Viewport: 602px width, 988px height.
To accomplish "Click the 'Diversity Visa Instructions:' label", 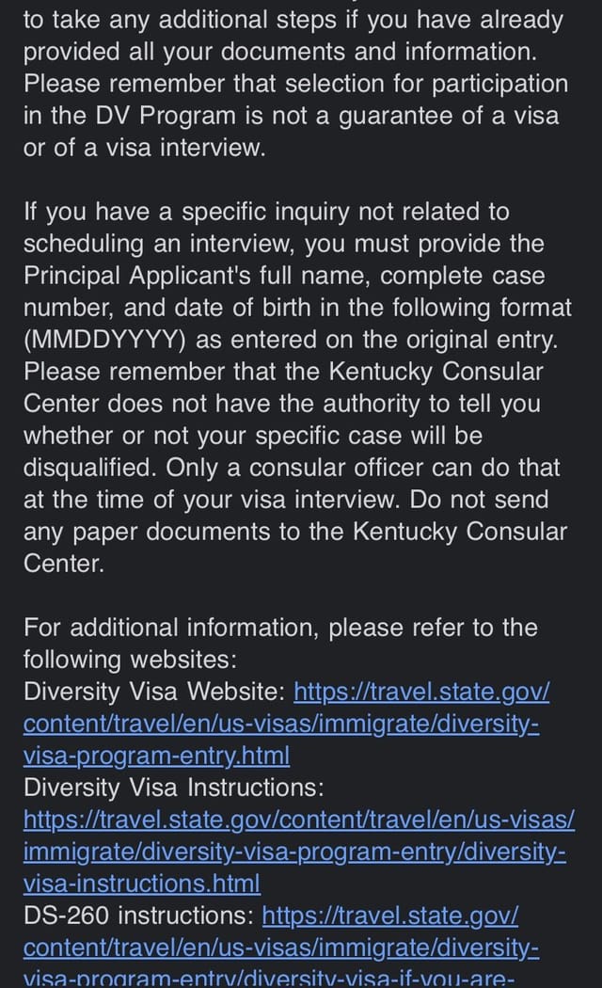I will point(174,788).
